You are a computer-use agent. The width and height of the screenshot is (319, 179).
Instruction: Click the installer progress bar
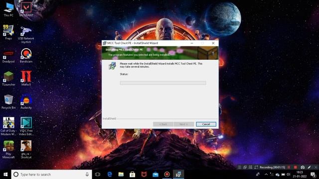point(163,83)
